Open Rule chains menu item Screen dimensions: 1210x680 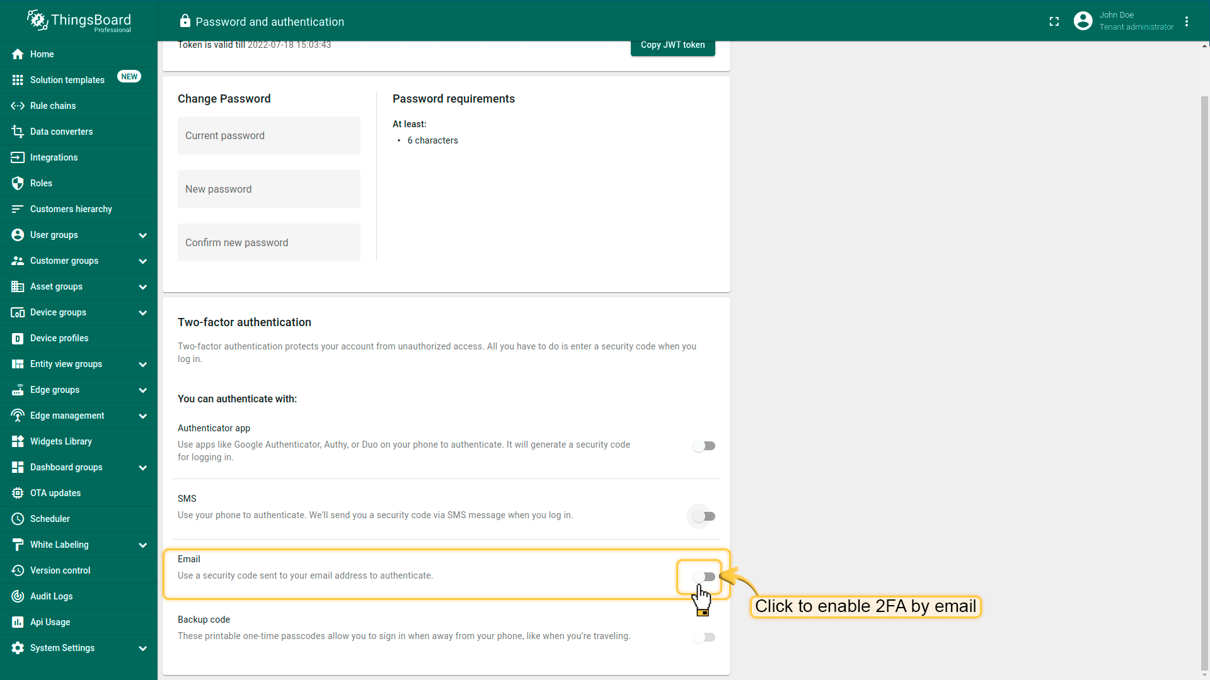point(79,106)
